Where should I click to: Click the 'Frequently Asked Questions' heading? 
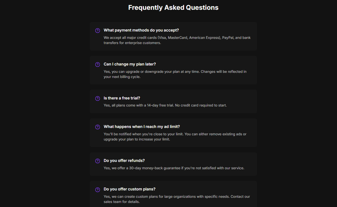point(173,8)
